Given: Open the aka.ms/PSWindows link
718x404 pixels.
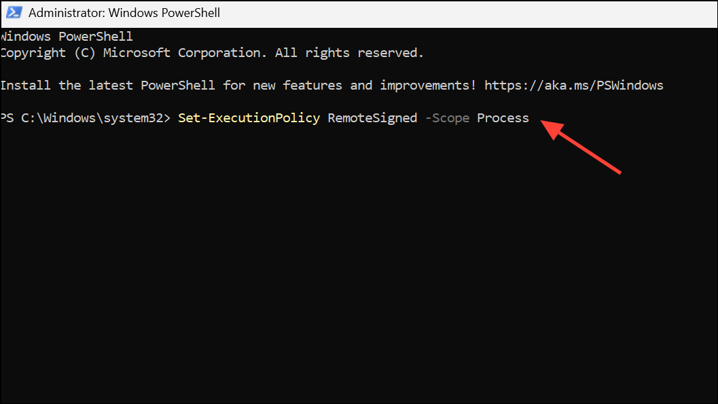Looking at the screenshot, I should pyautogui.click(x=574, y=85).
